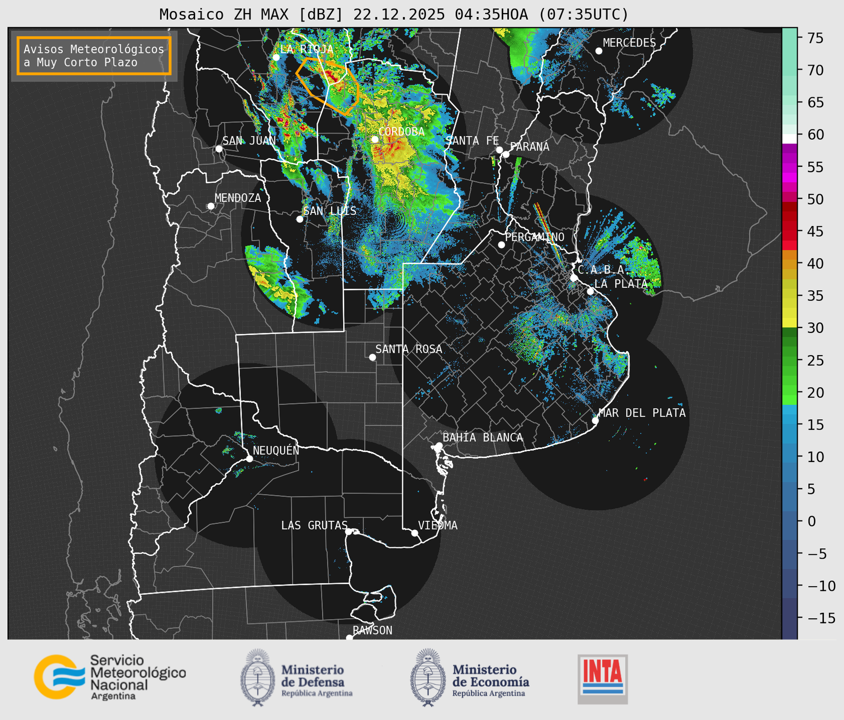Click the 60 dBZ white band on color scale
Viewport: 844px width, 720px height.
[x=789, y=139]
